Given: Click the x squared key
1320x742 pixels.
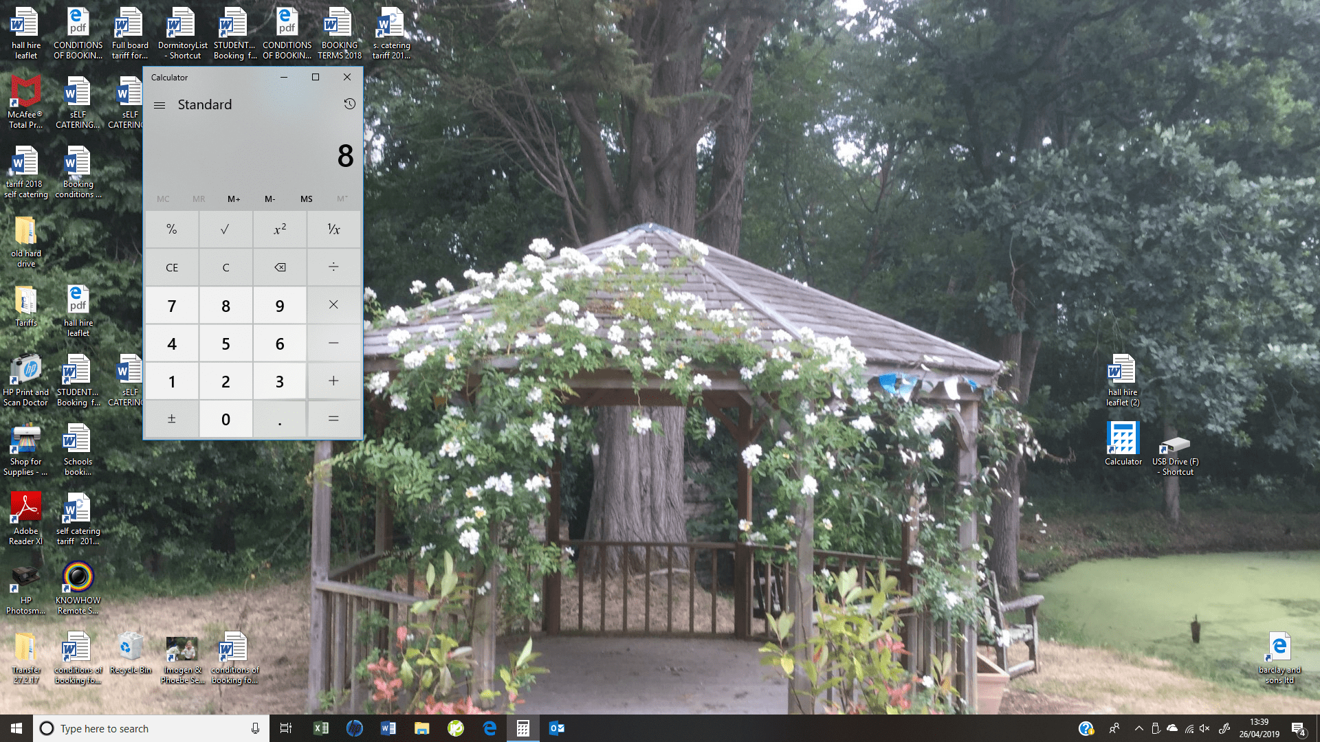Looking at the screenshot, I should pos(280,229).
